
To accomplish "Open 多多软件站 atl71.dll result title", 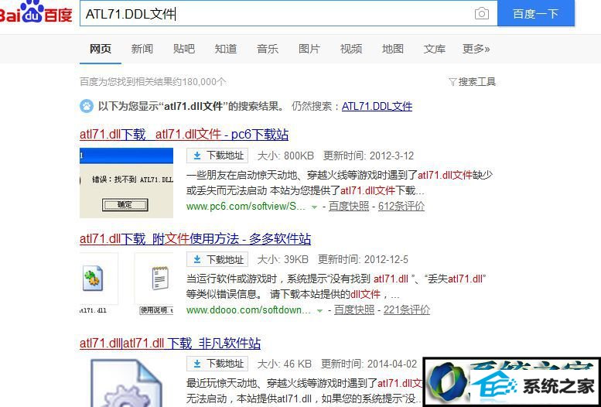I will (x=195, y=239).
